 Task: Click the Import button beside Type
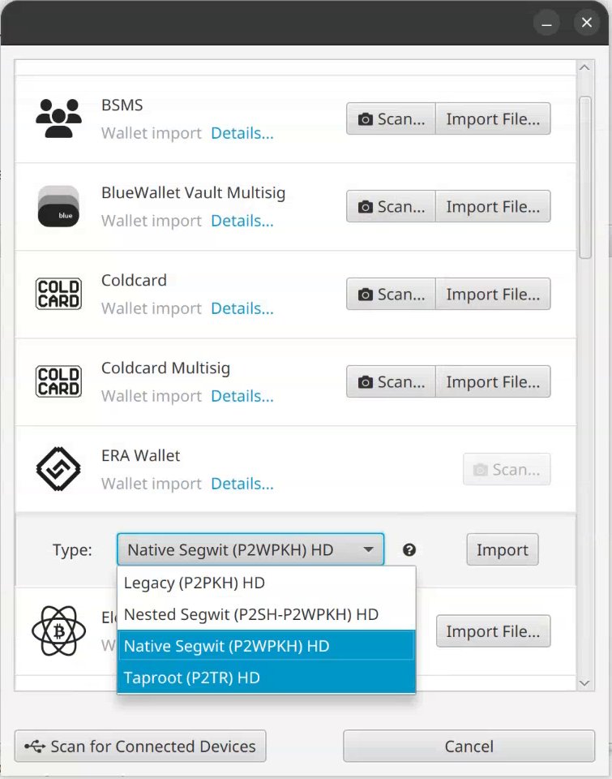[503, 549]
